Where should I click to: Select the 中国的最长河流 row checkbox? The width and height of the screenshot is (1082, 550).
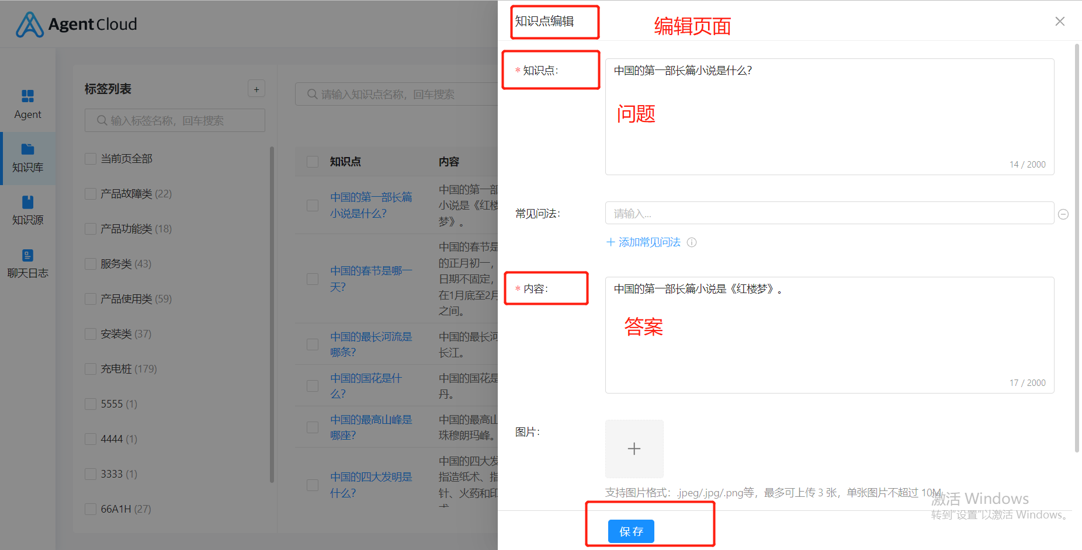(x=313, y=344)
